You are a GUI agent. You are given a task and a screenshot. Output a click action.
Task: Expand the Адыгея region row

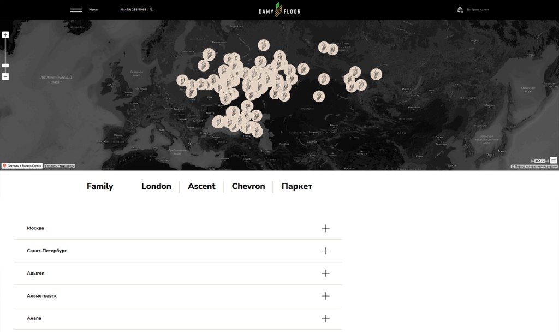pos(325,273)
